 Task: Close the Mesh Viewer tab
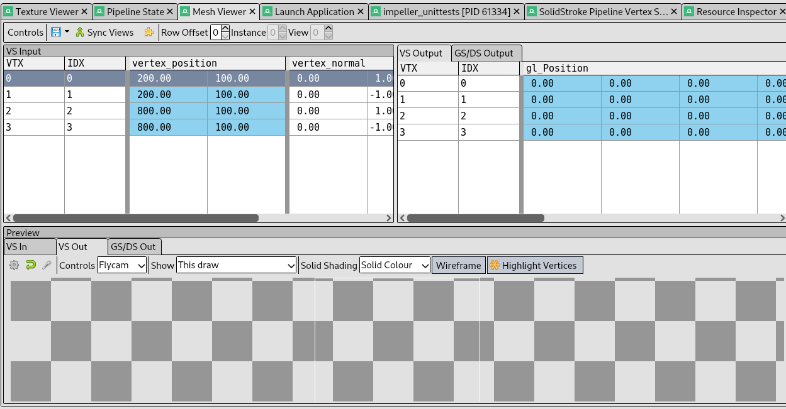point(252,12)
